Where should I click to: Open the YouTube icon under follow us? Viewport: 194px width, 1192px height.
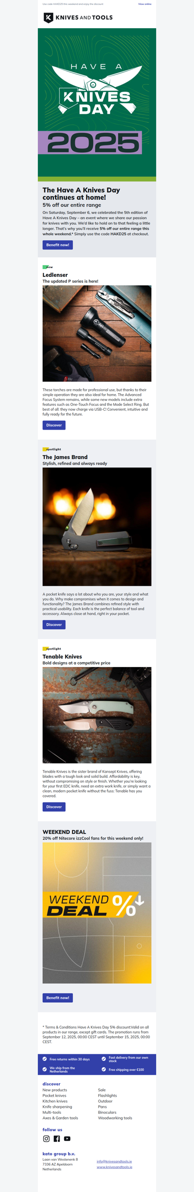click(x=67, y=1138)
